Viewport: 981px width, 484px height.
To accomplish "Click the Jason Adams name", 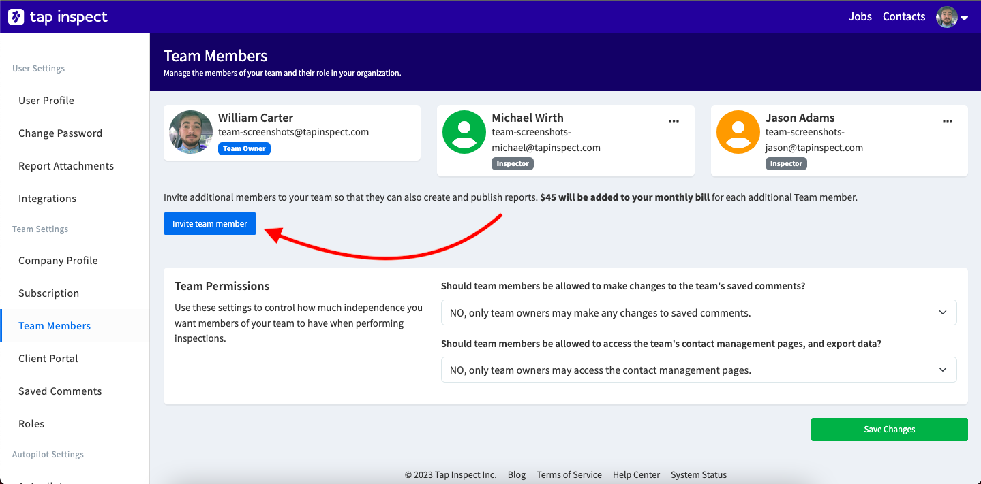I will [800, 118].
